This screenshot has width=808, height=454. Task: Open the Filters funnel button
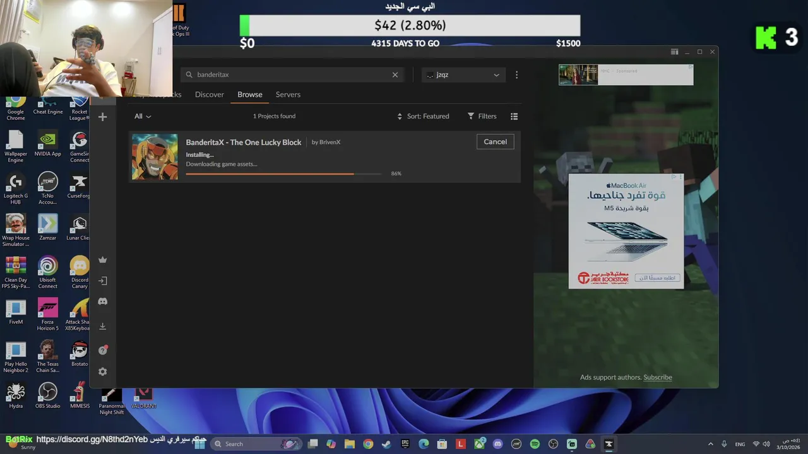(482, 116)
